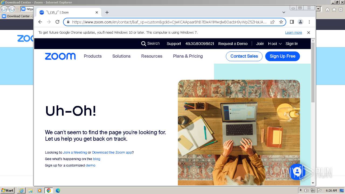Open the Products menu

(93, 56)
